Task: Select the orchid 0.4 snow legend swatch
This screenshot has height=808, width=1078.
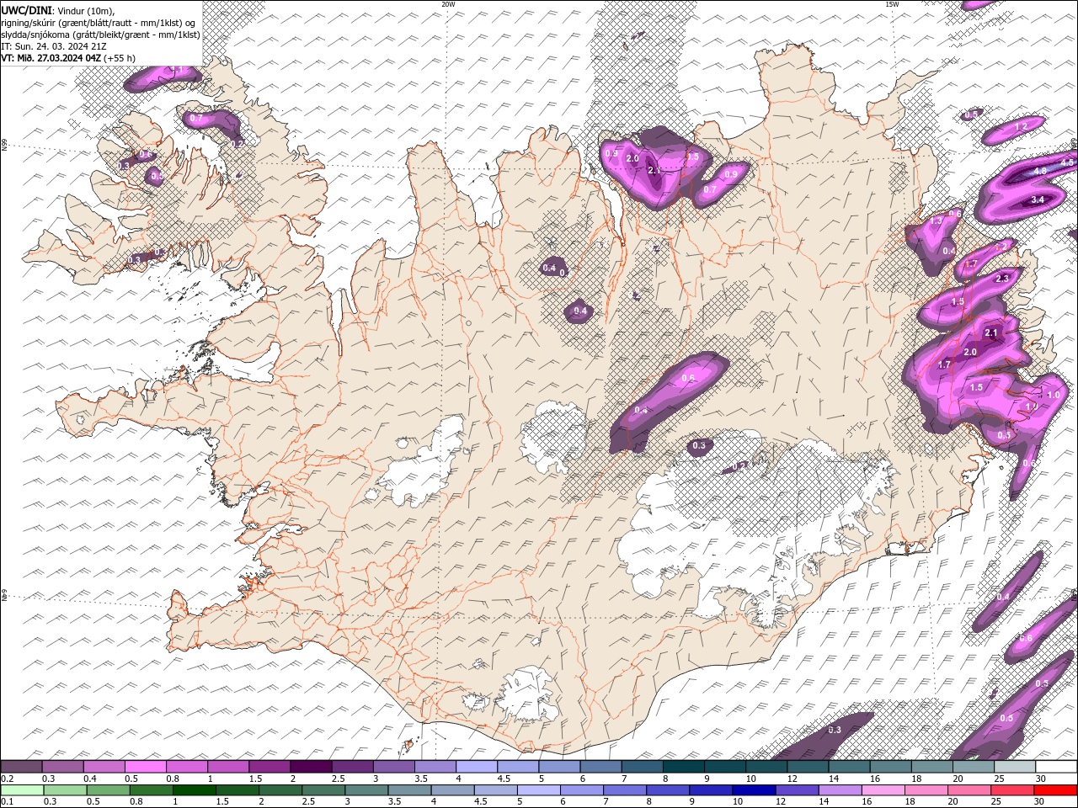Action: coord(104,767)
